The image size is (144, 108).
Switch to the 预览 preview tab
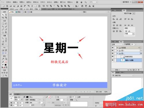(18, 12)
